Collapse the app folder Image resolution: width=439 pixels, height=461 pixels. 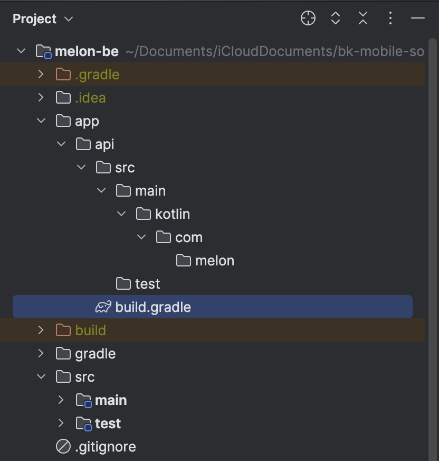point(41,121)
